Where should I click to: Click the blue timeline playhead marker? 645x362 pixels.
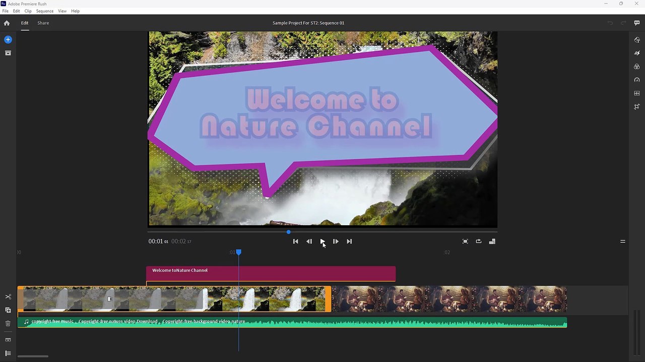(x=239, y=252)
